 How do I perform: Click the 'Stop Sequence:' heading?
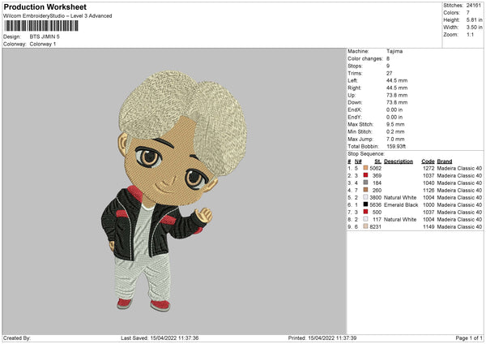[366, 154]
